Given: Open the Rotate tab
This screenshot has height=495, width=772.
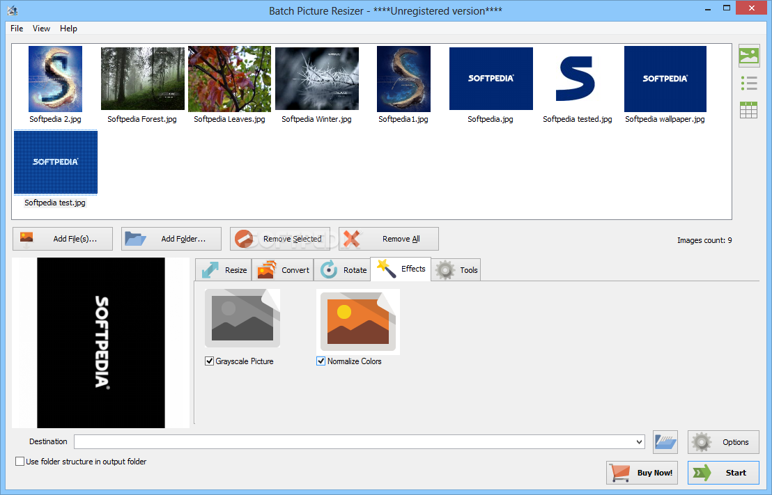Looking at the screenshot, I should click(342, 270).
